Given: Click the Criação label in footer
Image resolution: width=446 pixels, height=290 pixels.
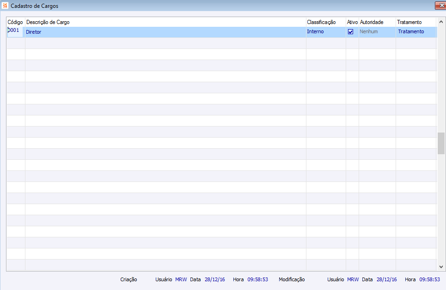Looking at the screenshot, I should (128, 279).
